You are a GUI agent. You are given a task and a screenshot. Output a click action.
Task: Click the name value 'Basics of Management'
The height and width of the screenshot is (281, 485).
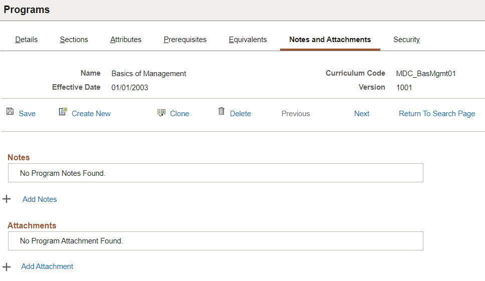pyautogui.click(x=149, y=74)
